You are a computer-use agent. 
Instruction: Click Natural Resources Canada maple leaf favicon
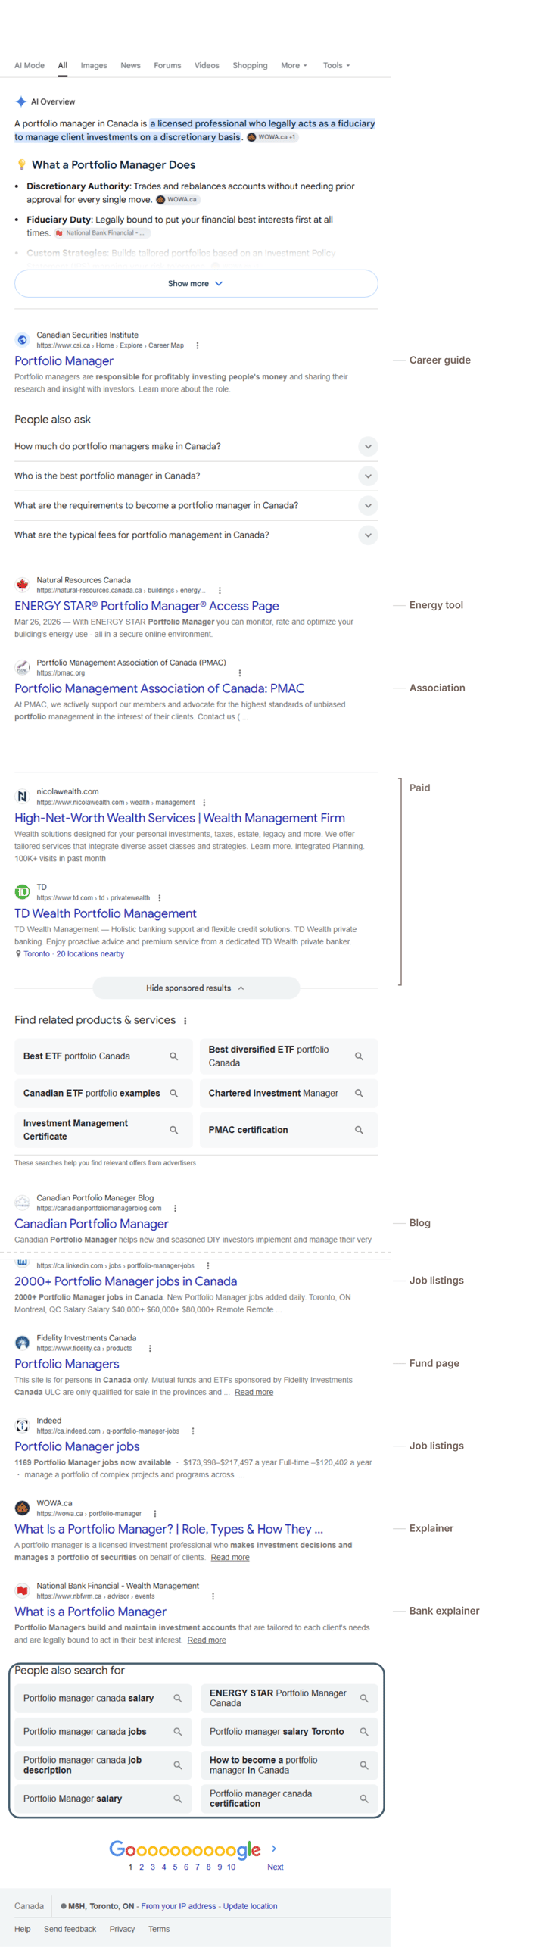click(x=23, y=585)
